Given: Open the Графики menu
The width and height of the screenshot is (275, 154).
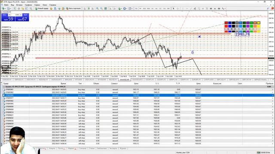Looking at the screenshot, I should point(28,5).
